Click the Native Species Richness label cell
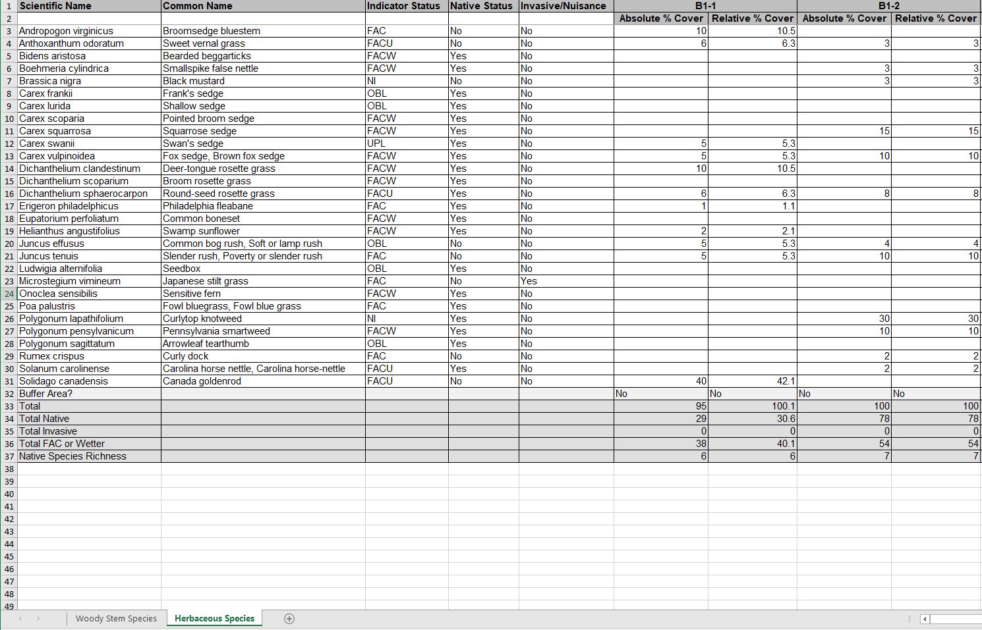982x630 pixels. pos(89,456)
